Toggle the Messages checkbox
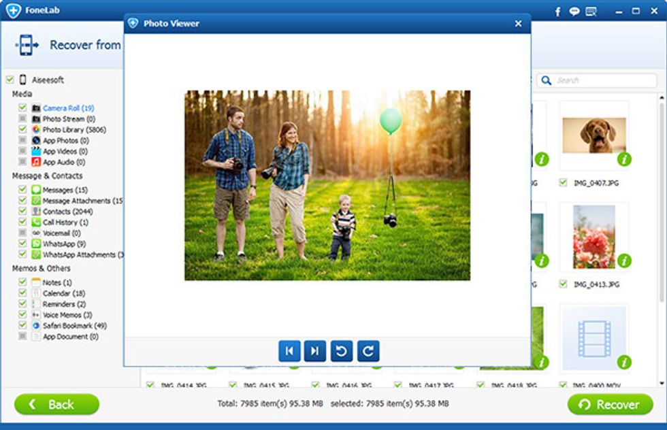This screenshot has height=430, width=667. pos(22,190)
